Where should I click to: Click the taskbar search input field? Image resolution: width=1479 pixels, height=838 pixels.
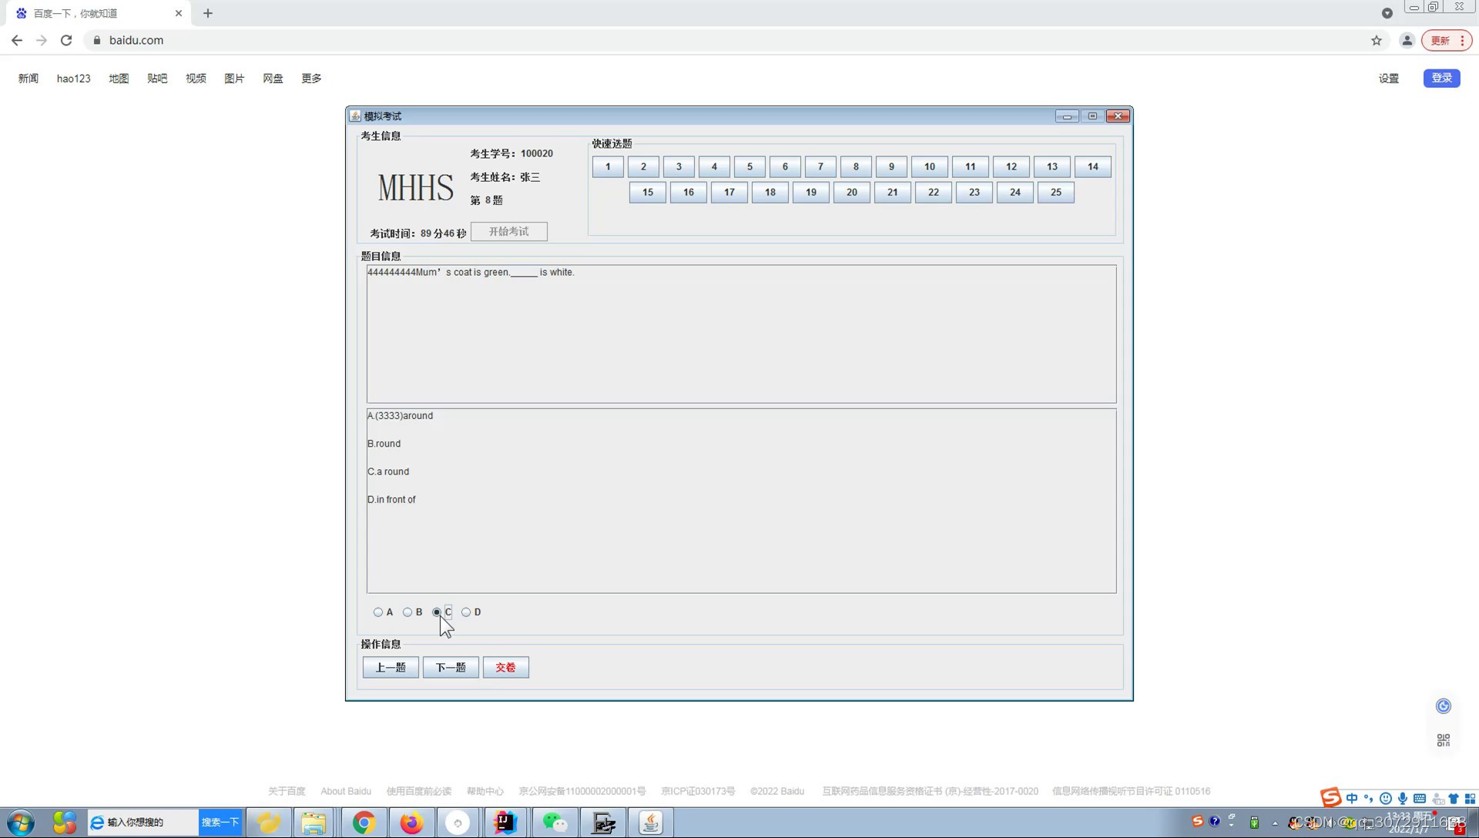pyautogui.click(x=143, y=823)
